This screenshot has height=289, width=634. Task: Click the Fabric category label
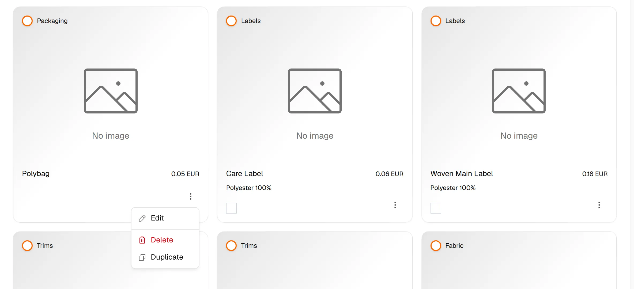tap(454, 246)
